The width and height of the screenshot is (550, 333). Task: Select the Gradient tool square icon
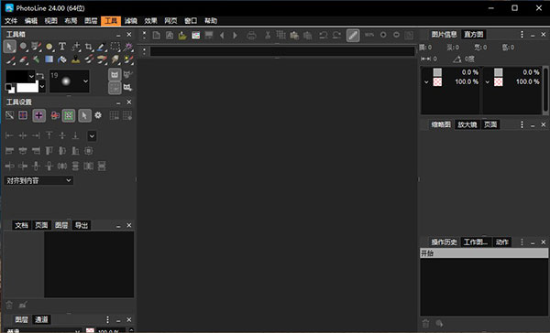(49, 59)
